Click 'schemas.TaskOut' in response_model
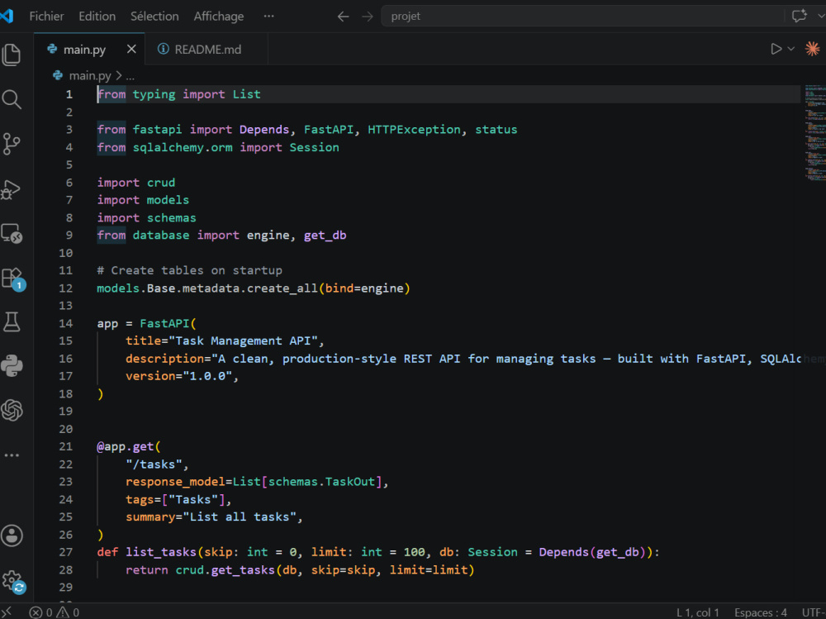This screenshot has height=619, width=826. [x=321, y=482]
